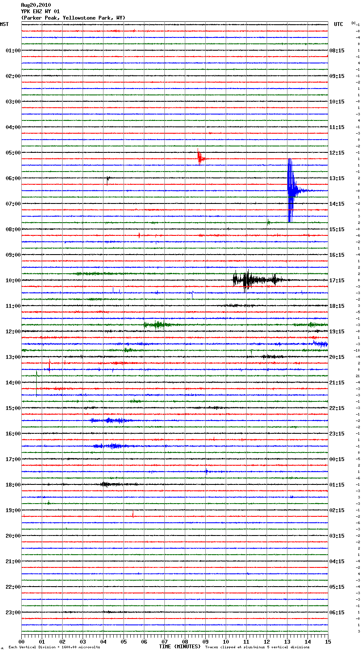Click minute "15" on the bottom axis
The width and height of the screenshot is (362, 653).
(x=328, y=641)
